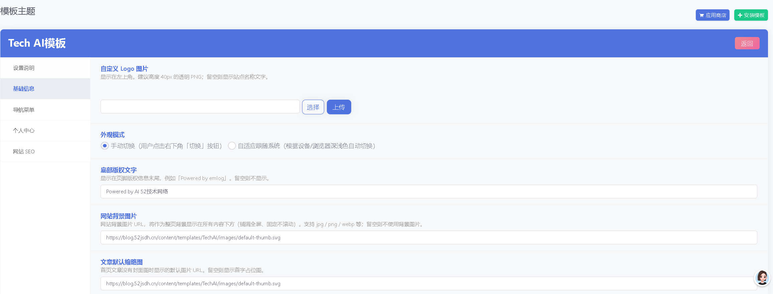The width and height of the screenshot is (773, 294).
Task: Click the plus icon on 安装模板
Action: point(740,15)
